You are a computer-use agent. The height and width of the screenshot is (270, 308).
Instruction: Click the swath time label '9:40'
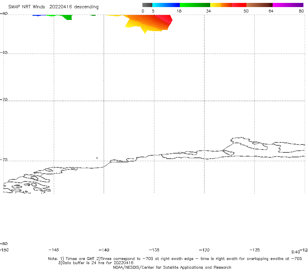tap(296, 252)
